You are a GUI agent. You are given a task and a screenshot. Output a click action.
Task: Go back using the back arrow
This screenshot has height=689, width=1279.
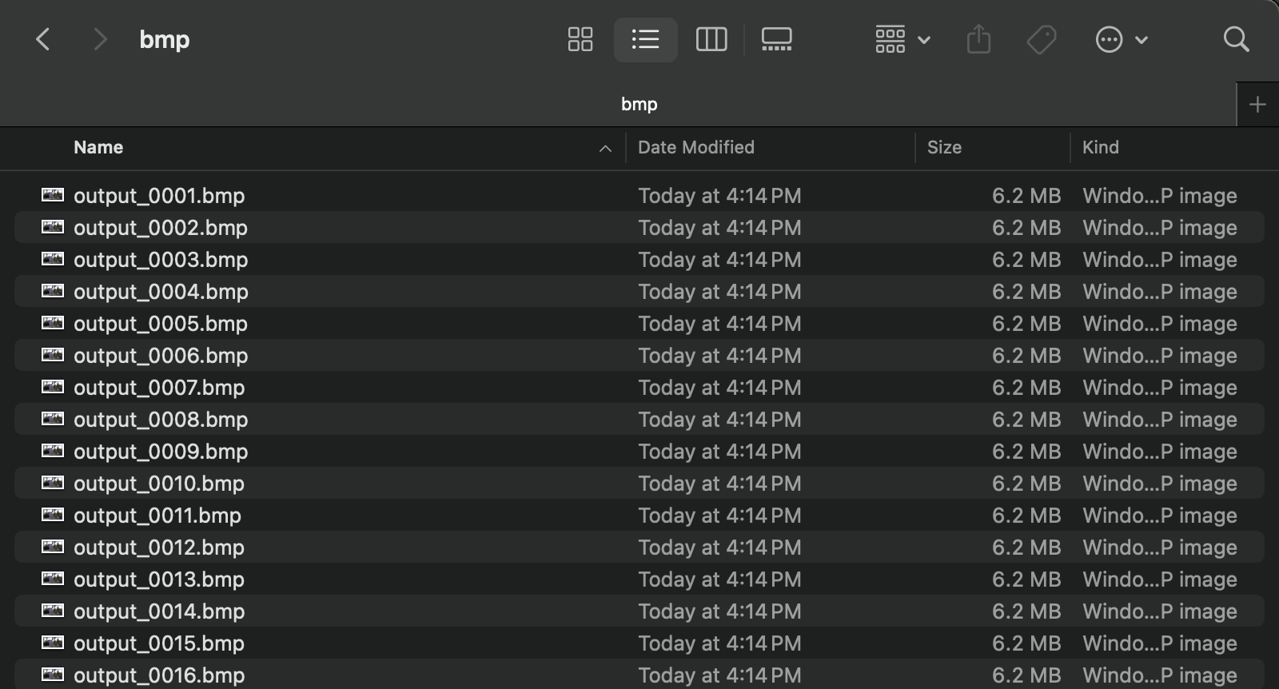[43, 39]
